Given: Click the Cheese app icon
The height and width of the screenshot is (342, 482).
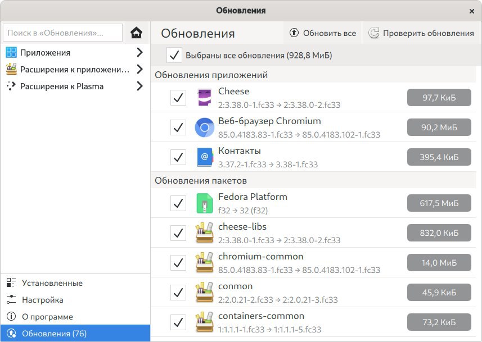Looking at the screenshot, I should tap(204, 98).
